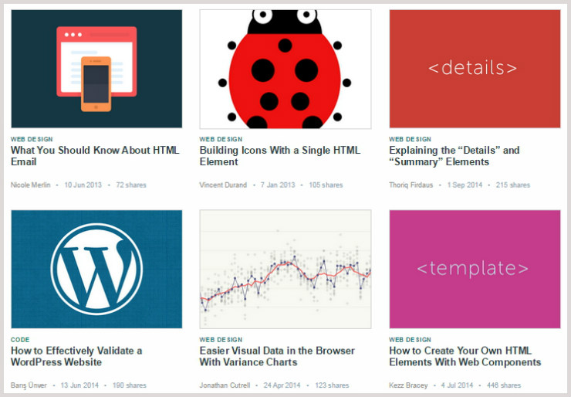Click Web Design category above Web Components title
This screenshot has height=397, width=571.
pyautogui.click(x=410, y=340)
